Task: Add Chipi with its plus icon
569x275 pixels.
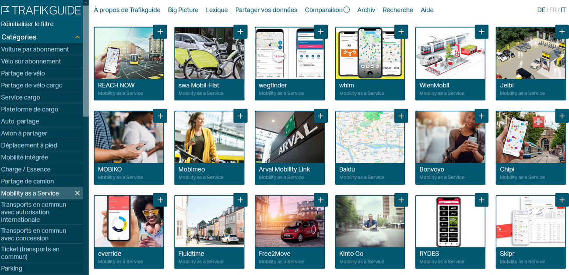Action: 562,116
